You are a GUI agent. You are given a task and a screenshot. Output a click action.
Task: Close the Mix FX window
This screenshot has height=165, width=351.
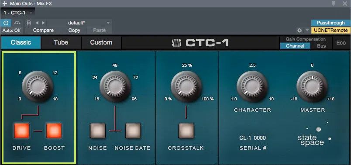pyautogui.click(x=345, y=3)
